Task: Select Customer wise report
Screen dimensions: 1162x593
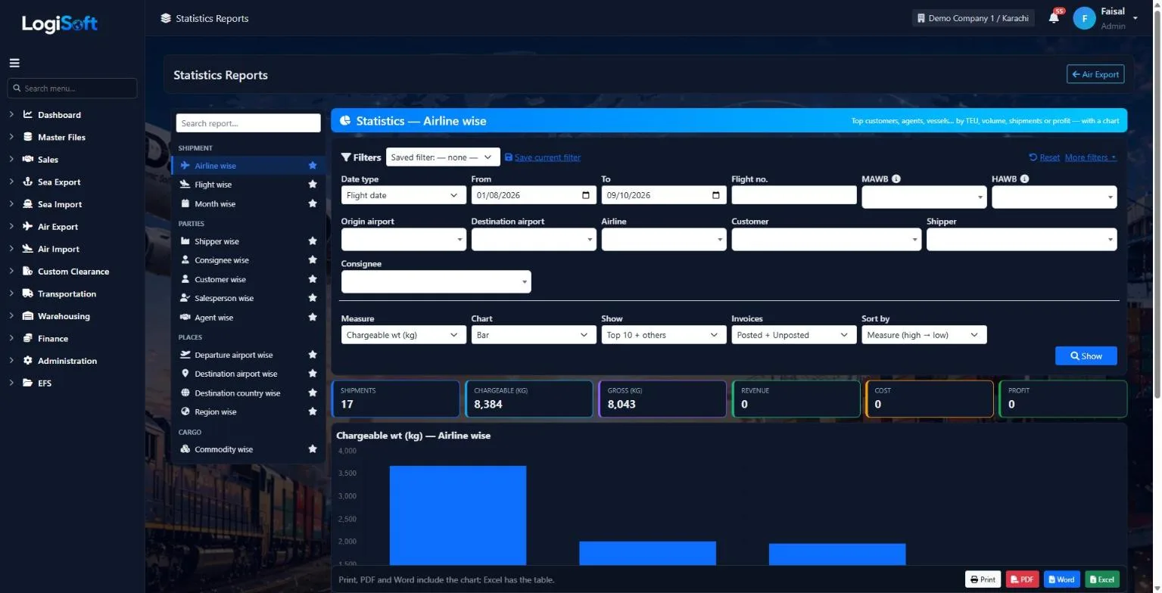Action: point(220,280)
